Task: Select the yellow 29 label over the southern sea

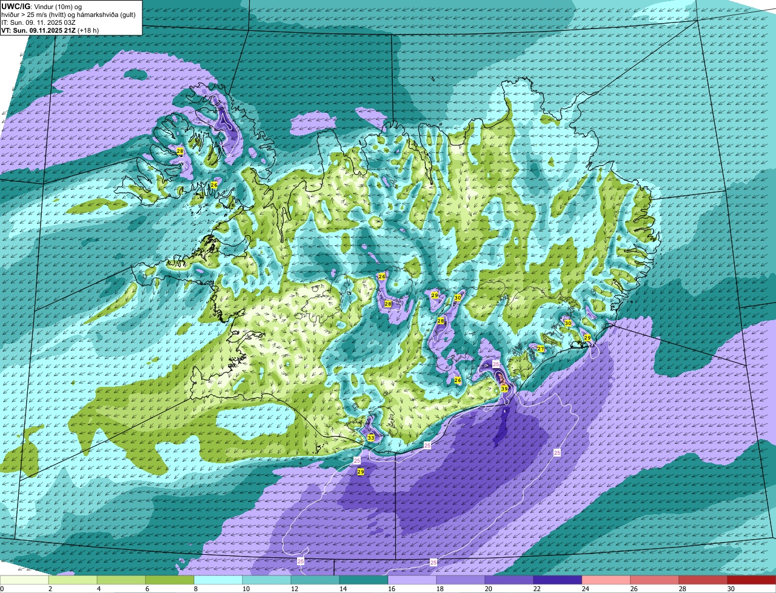Action: click(361, 471)
